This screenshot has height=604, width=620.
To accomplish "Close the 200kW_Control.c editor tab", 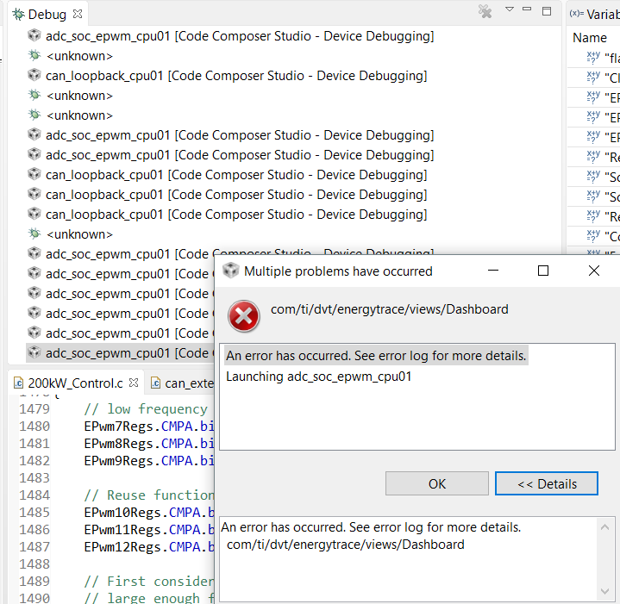I will tap(134, 383).
